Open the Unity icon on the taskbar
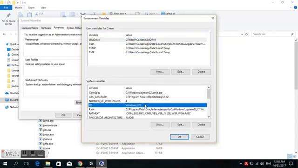Image resolution: width=298 pixels, height=168 pixels. (x=91, y=164)
